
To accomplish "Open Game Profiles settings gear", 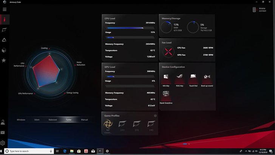I will tap(155, 115).
